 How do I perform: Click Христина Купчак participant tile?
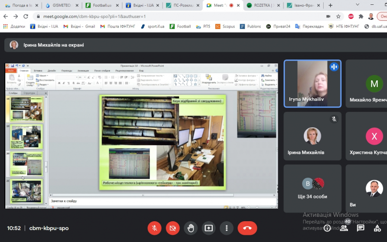pos(366,136)
